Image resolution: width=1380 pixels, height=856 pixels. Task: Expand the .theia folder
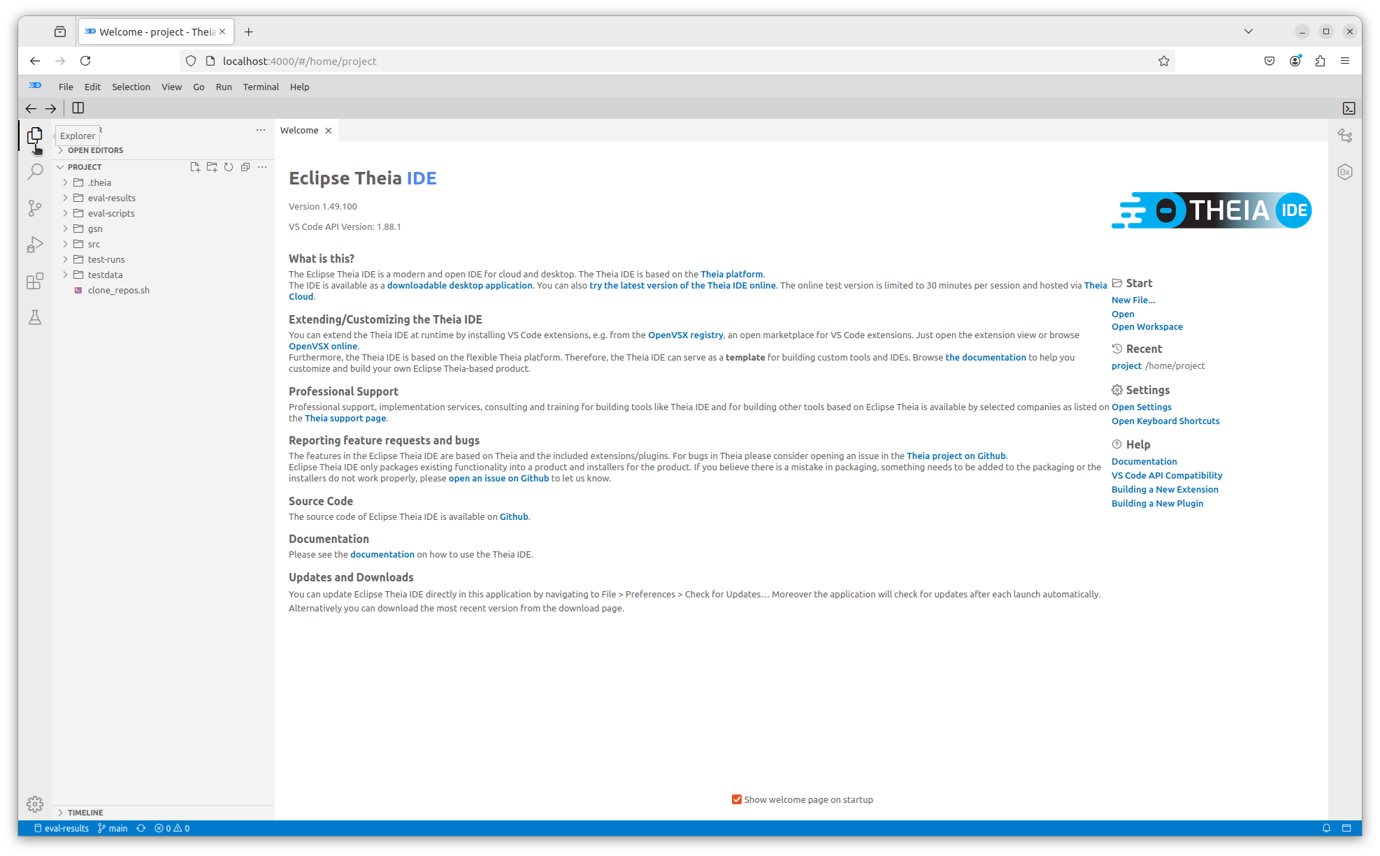65,182
